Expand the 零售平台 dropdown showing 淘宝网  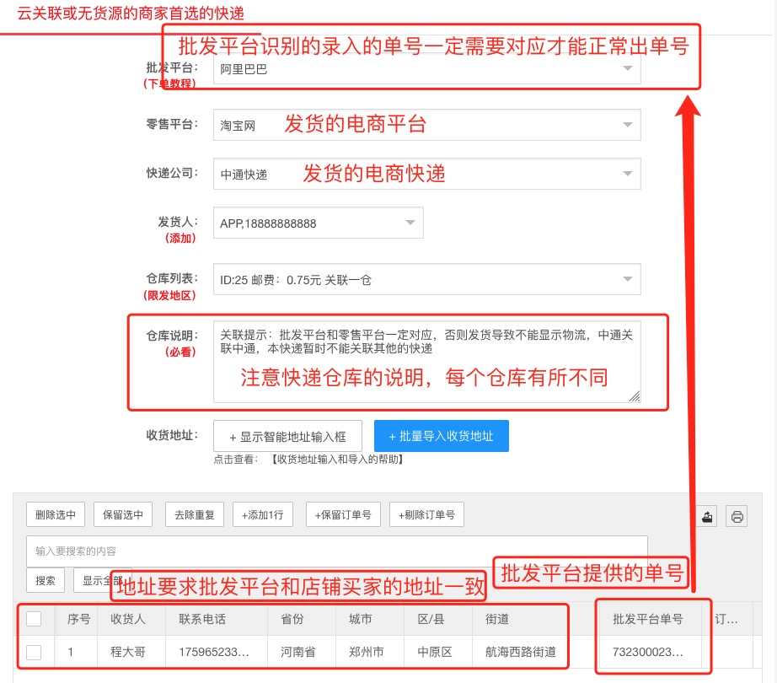coord(426,125)
